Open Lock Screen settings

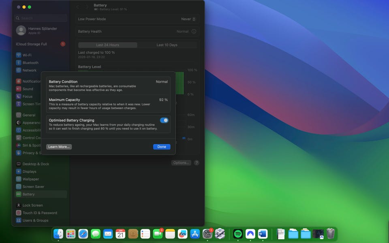click(32, 205)
